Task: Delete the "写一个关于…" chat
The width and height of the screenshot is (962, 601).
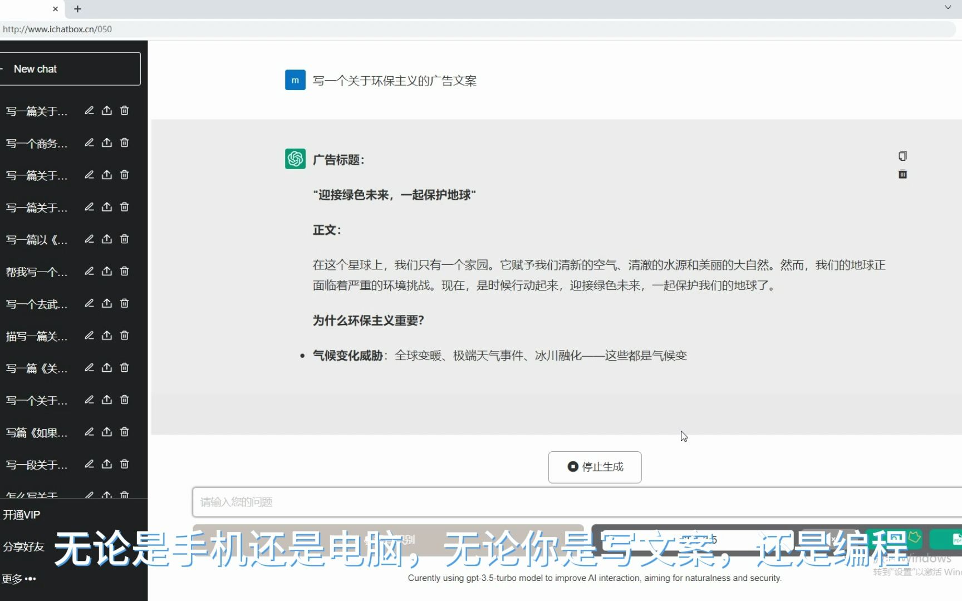Action: (125, 400)
